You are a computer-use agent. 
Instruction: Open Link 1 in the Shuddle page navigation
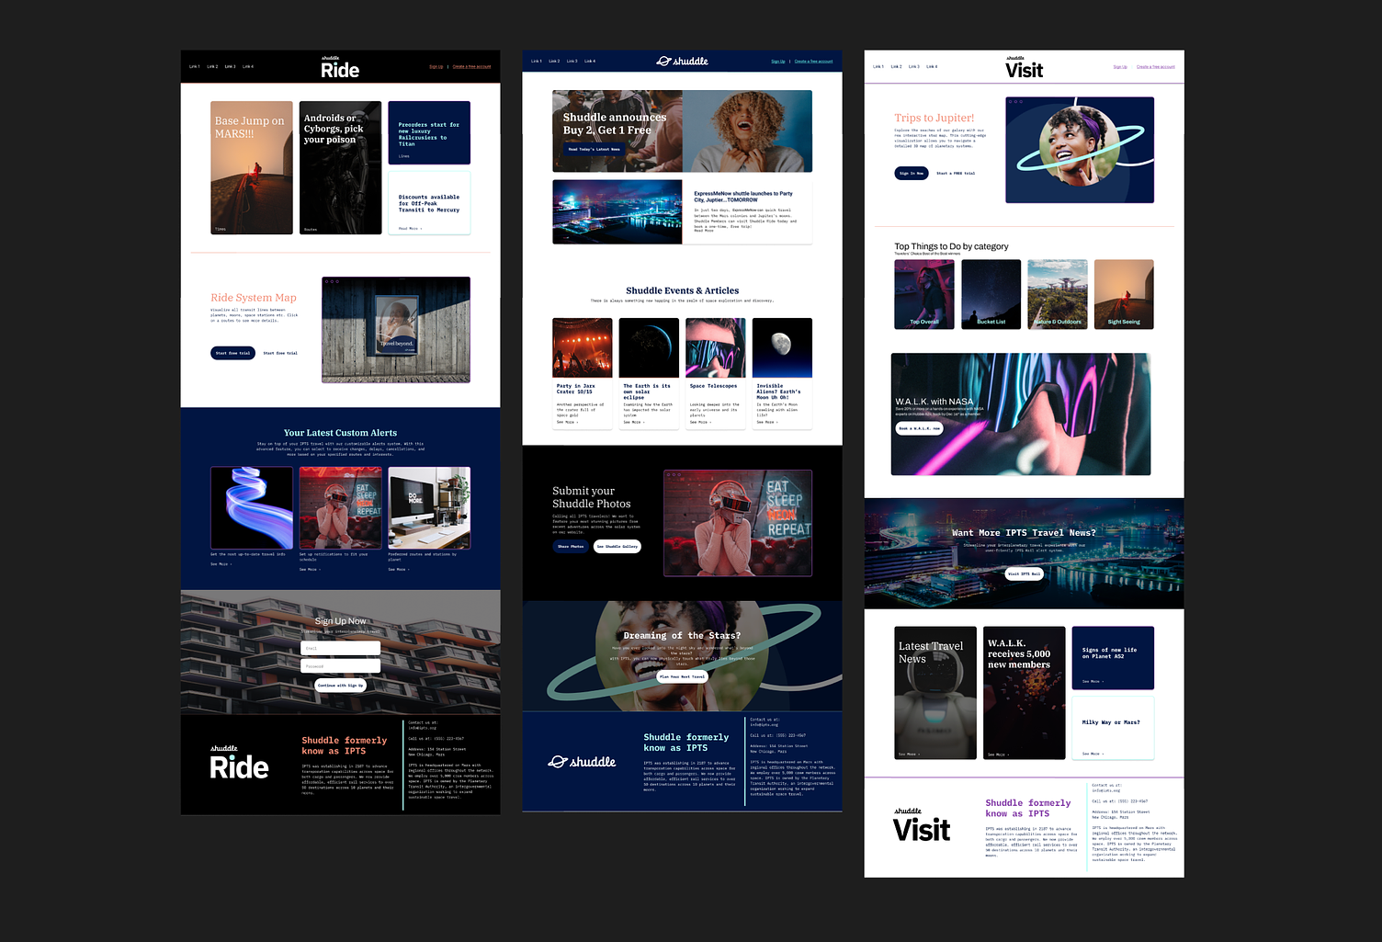pyautogui.click(x=537, y=62)
